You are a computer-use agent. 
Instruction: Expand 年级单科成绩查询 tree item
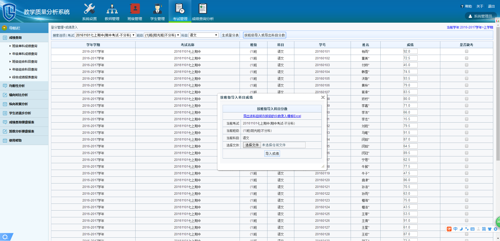click(10, 54)
